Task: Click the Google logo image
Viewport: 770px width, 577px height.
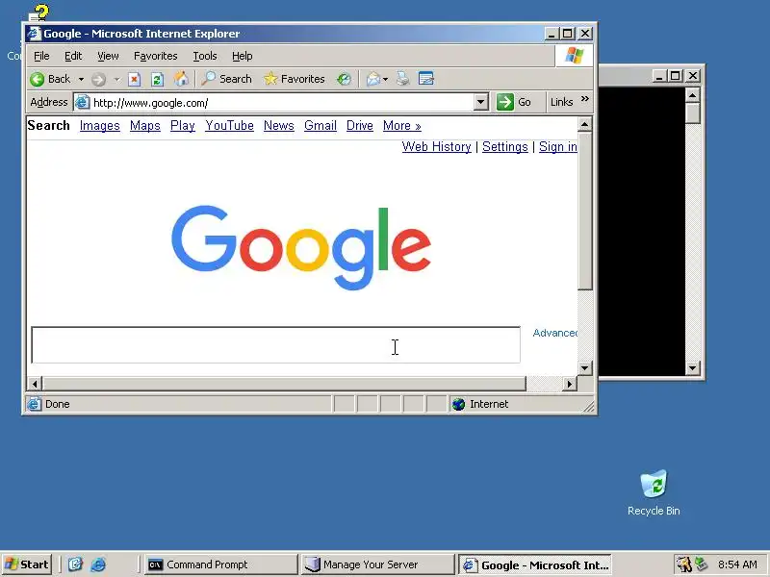Action: (301, 247)
